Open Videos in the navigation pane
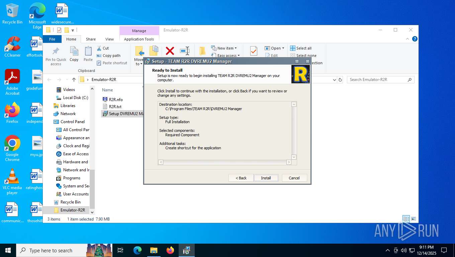455x257 pixels. point(66,90)
